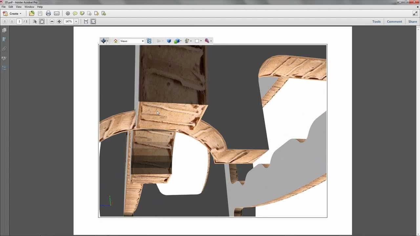420x236 pixels.
Task: Enable scrolling page width fit icon
Action: pyautogui.click(x=86, y=21)
